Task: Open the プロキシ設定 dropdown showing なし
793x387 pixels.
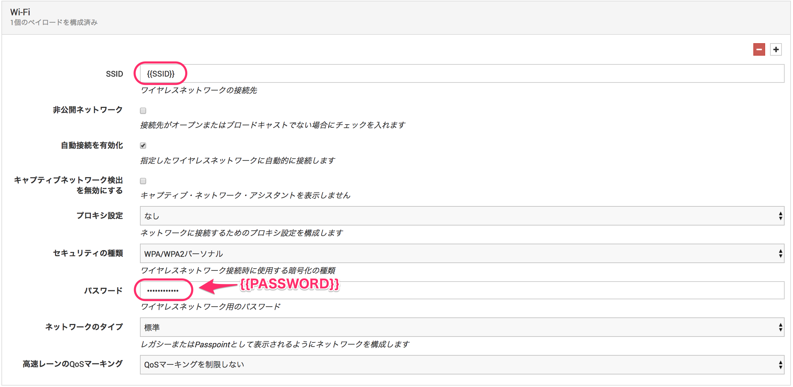Action: tap(462, 216)
